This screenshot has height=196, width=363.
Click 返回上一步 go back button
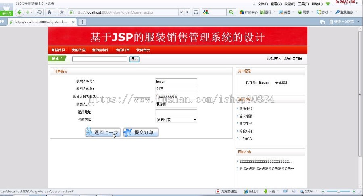103,132
